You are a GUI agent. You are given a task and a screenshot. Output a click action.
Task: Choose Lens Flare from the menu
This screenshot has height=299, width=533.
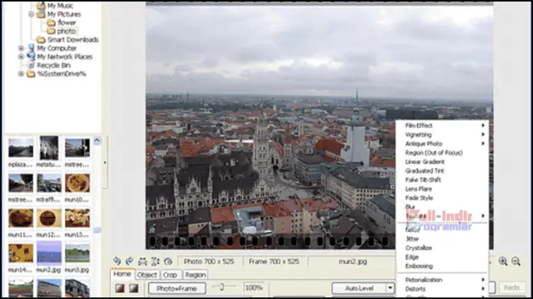click(443, 189)
